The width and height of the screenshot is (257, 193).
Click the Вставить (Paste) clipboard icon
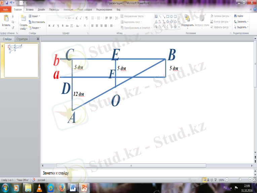[6, 19]
